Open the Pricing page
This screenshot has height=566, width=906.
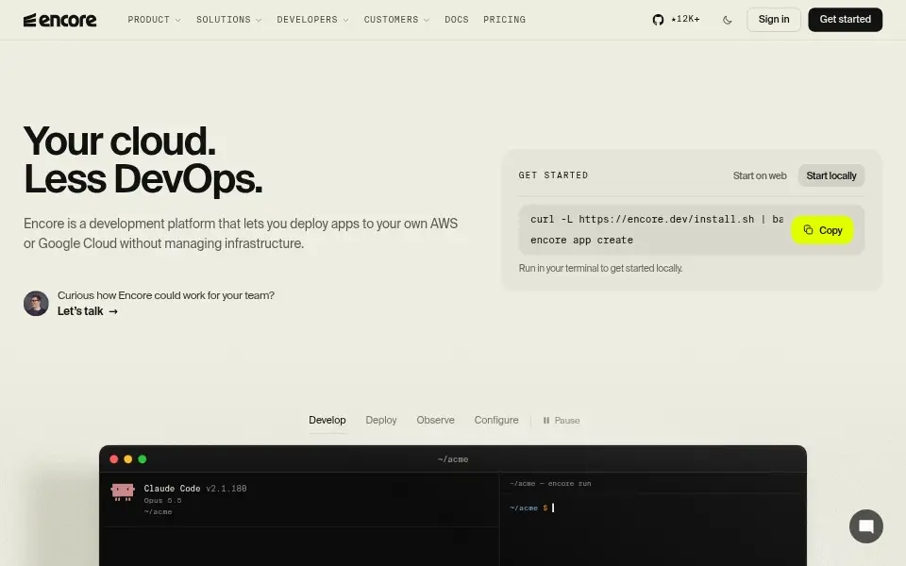pos(504,20)
